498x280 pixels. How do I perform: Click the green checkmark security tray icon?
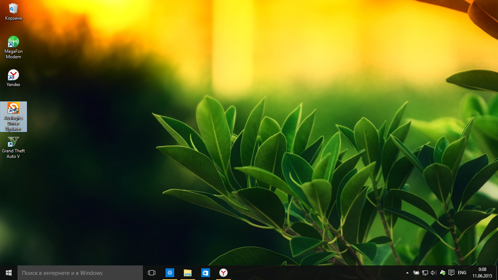443,273
